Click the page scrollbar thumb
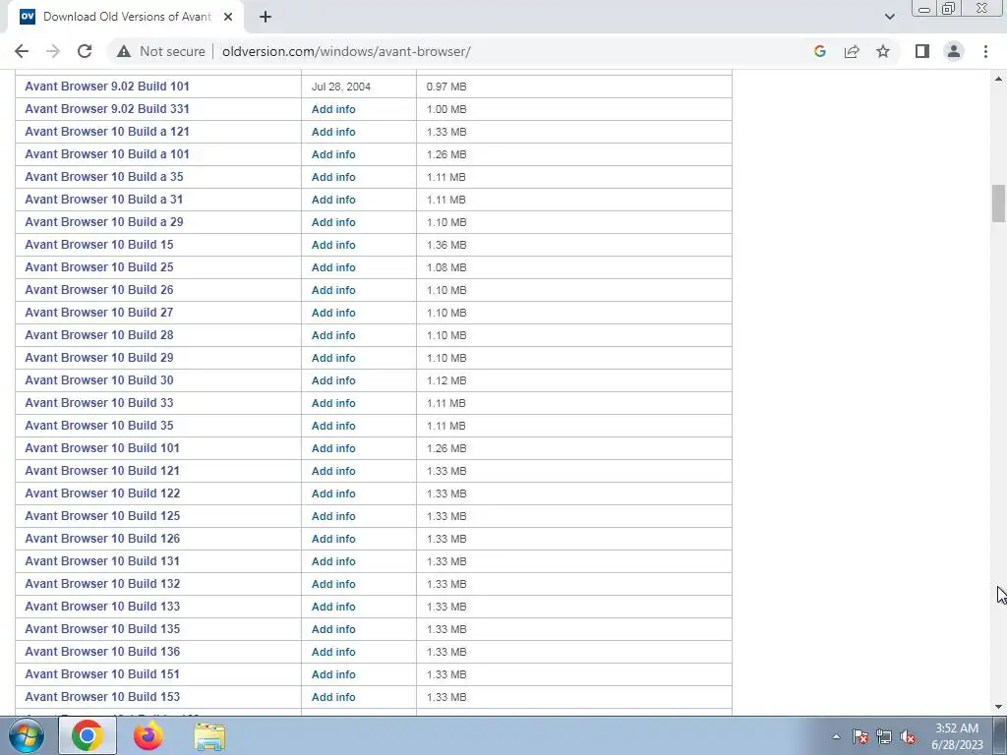 (x=998, y=203)
